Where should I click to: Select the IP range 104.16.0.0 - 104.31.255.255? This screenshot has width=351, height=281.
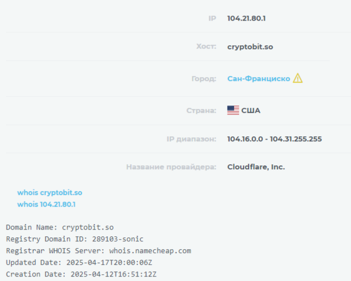(274, 139)
